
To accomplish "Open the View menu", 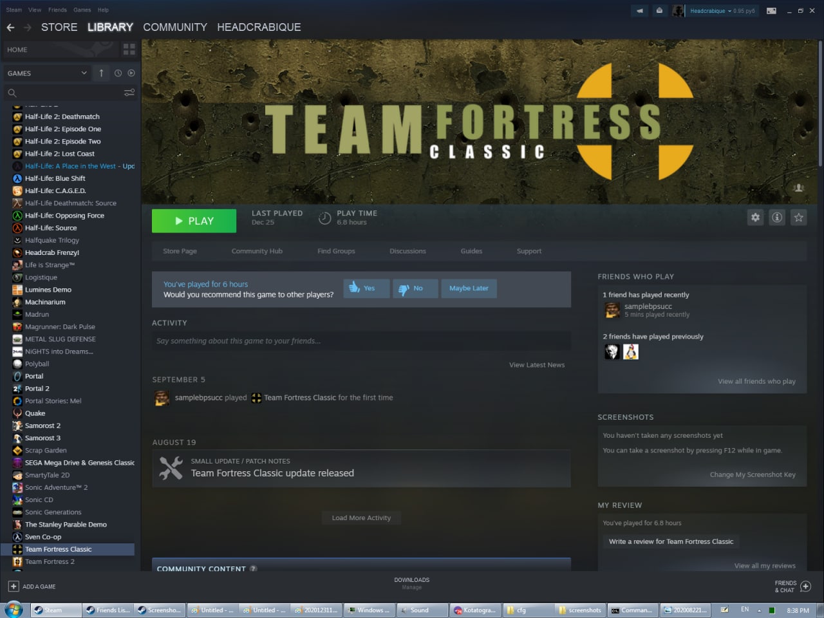I will pos(35,10).
